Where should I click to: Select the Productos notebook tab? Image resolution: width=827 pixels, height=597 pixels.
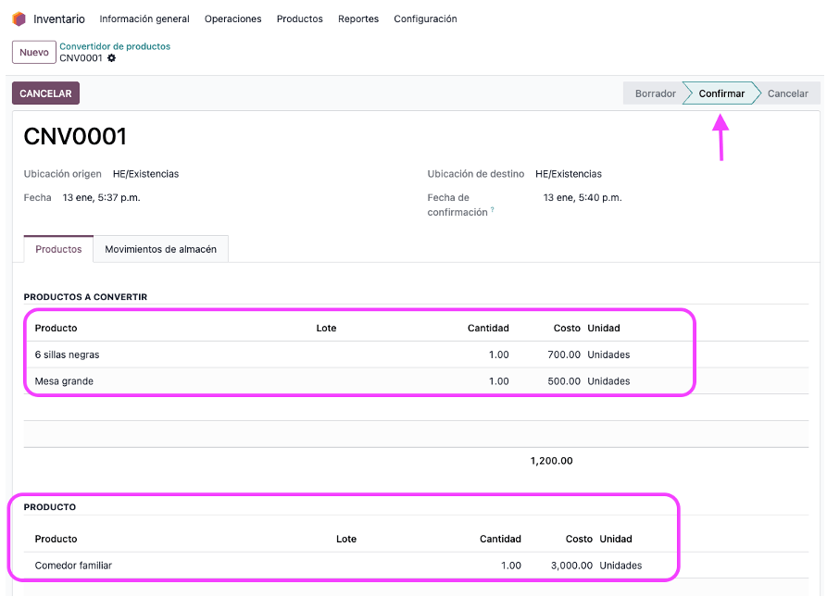(x=58, y=249)
